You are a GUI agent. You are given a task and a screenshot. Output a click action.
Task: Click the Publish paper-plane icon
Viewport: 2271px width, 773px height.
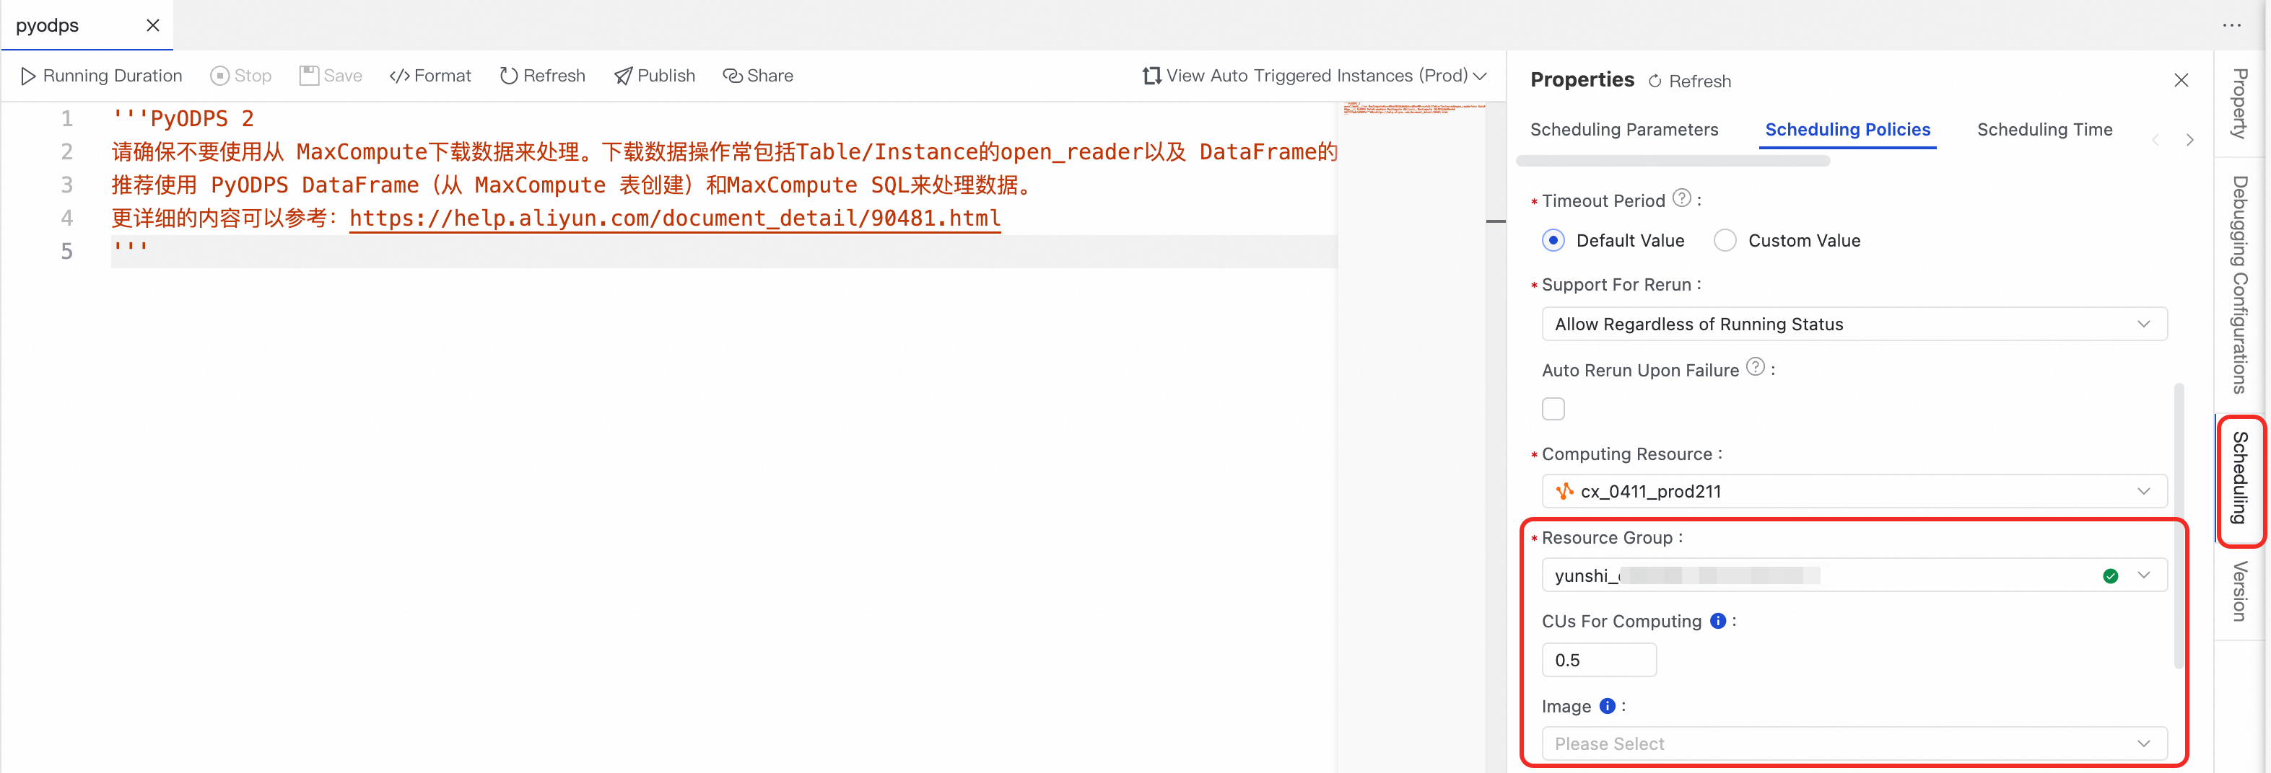(622, 76)
